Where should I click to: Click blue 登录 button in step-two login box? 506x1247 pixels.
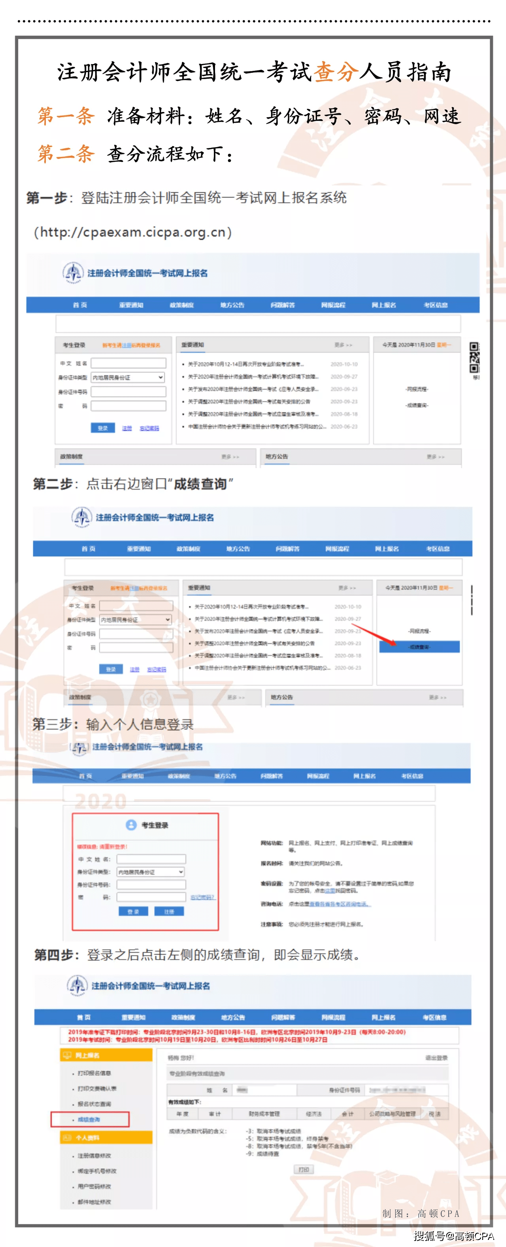111,669
